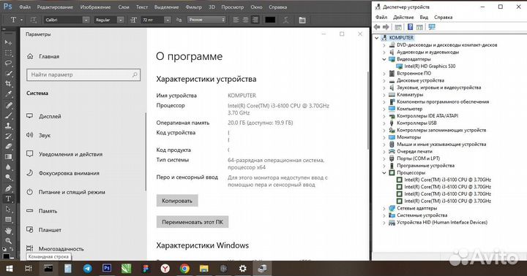Click the Windows Start button

10,268
